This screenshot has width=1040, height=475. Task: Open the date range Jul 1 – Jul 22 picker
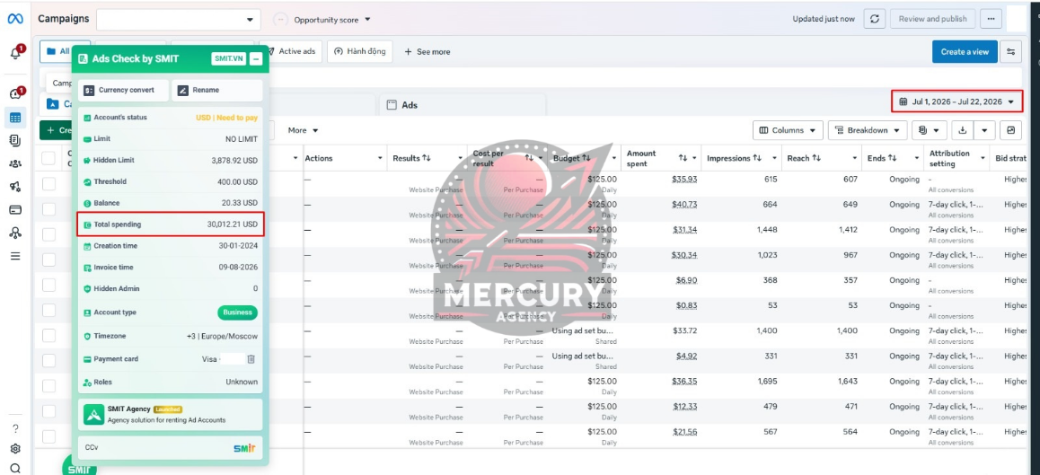(956, 101)
